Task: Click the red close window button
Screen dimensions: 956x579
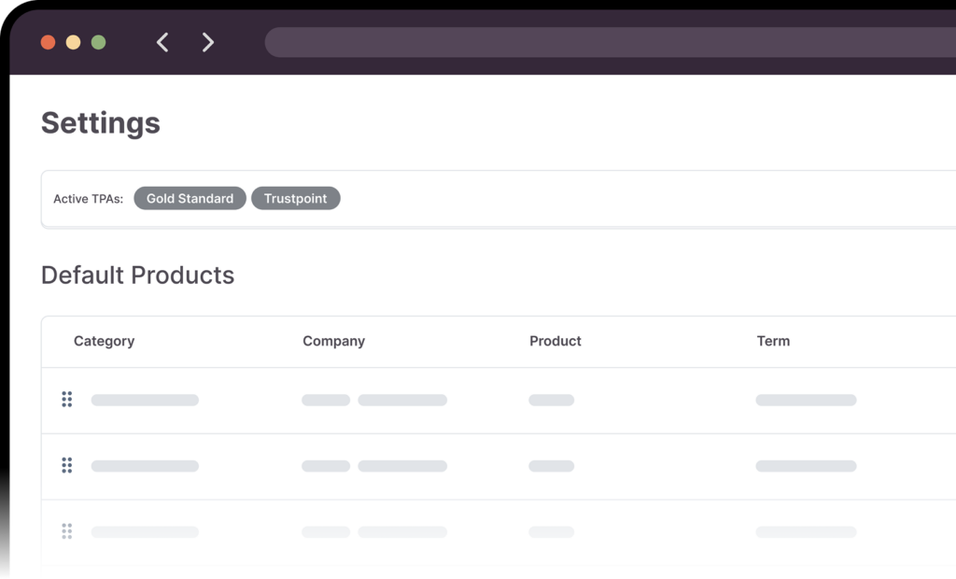Action: point(49,42)
